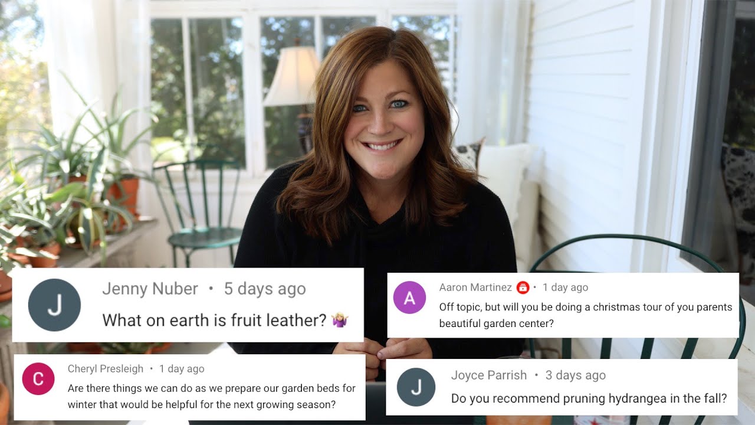Image resolution: width=755 pixels, height=425 pixels.
Task: Click Cheryl Presleigh's pink C avatar
Action: [x=38, y=379]
